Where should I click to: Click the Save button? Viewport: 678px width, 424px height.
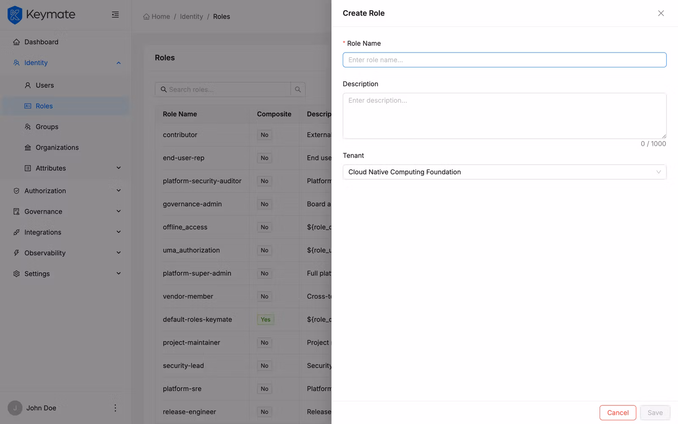pyautogui.click(x=655, y=412)
